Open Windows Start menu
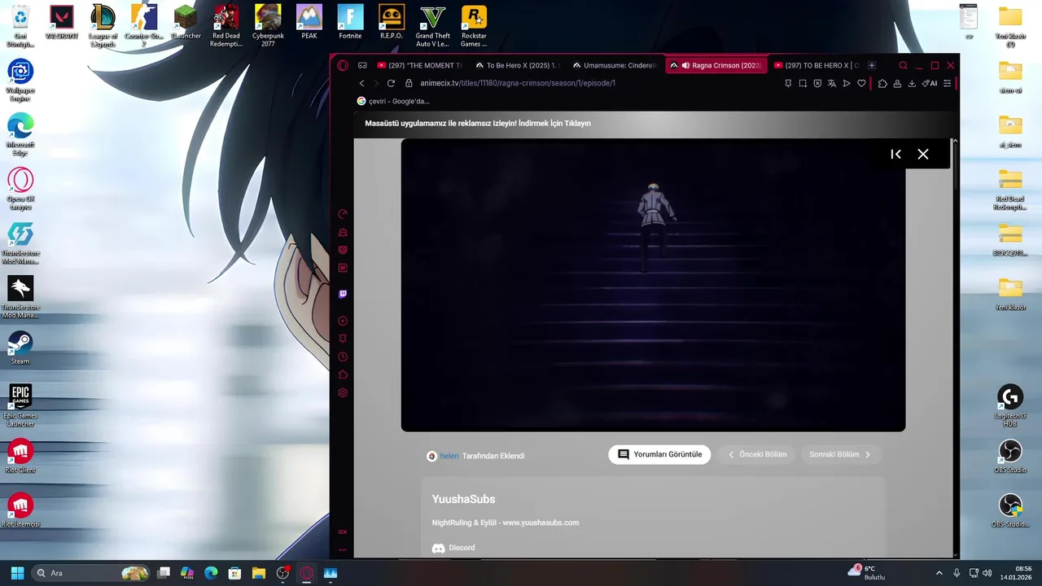The width and height of the screenshot is (1042, 586). [x=17, y=573]
